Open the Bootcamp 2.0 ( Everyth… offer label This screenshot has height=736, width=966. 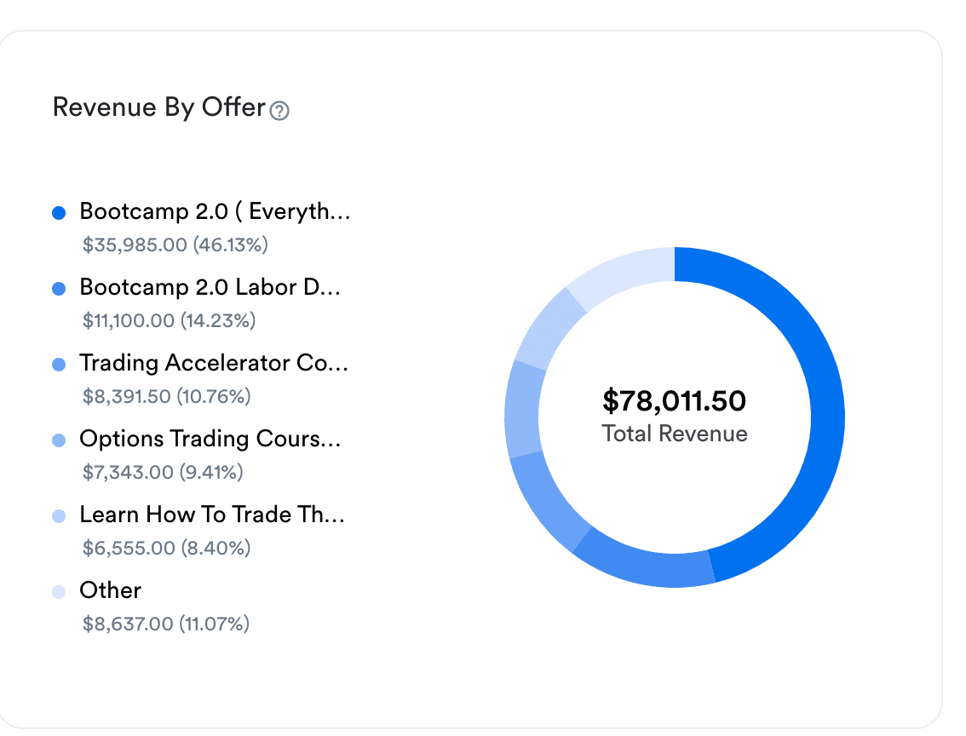pos(215,212)
